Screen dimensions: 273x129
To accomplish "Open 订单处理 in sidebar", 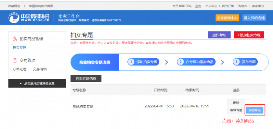I will point(20,69).
